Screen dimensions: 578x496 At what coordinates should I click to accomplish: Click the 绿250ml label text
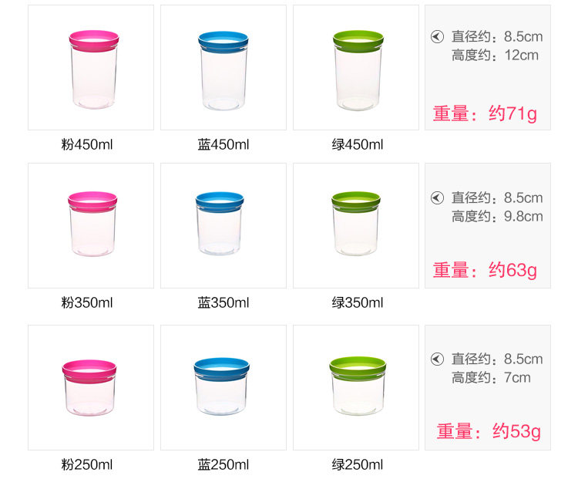(x=357, y=464)
